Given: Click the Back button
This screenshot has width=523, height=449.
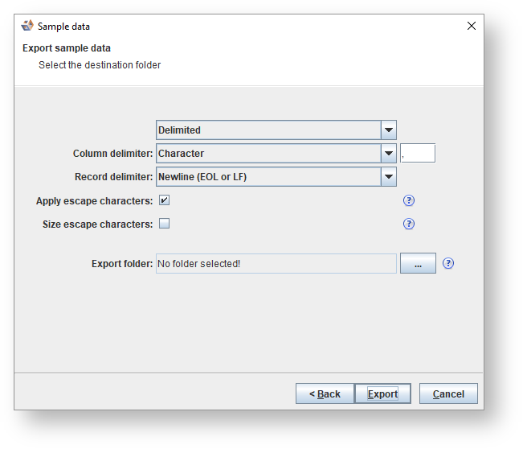Looking at the screenshot, I should point(325,393).
